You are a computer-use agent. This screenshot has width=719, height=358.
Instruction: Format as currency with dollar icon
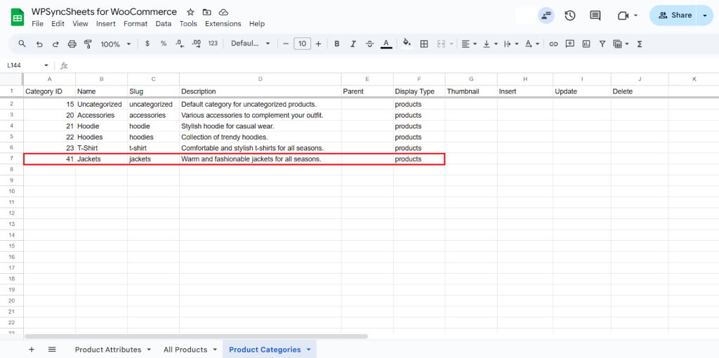pos(147,44)
